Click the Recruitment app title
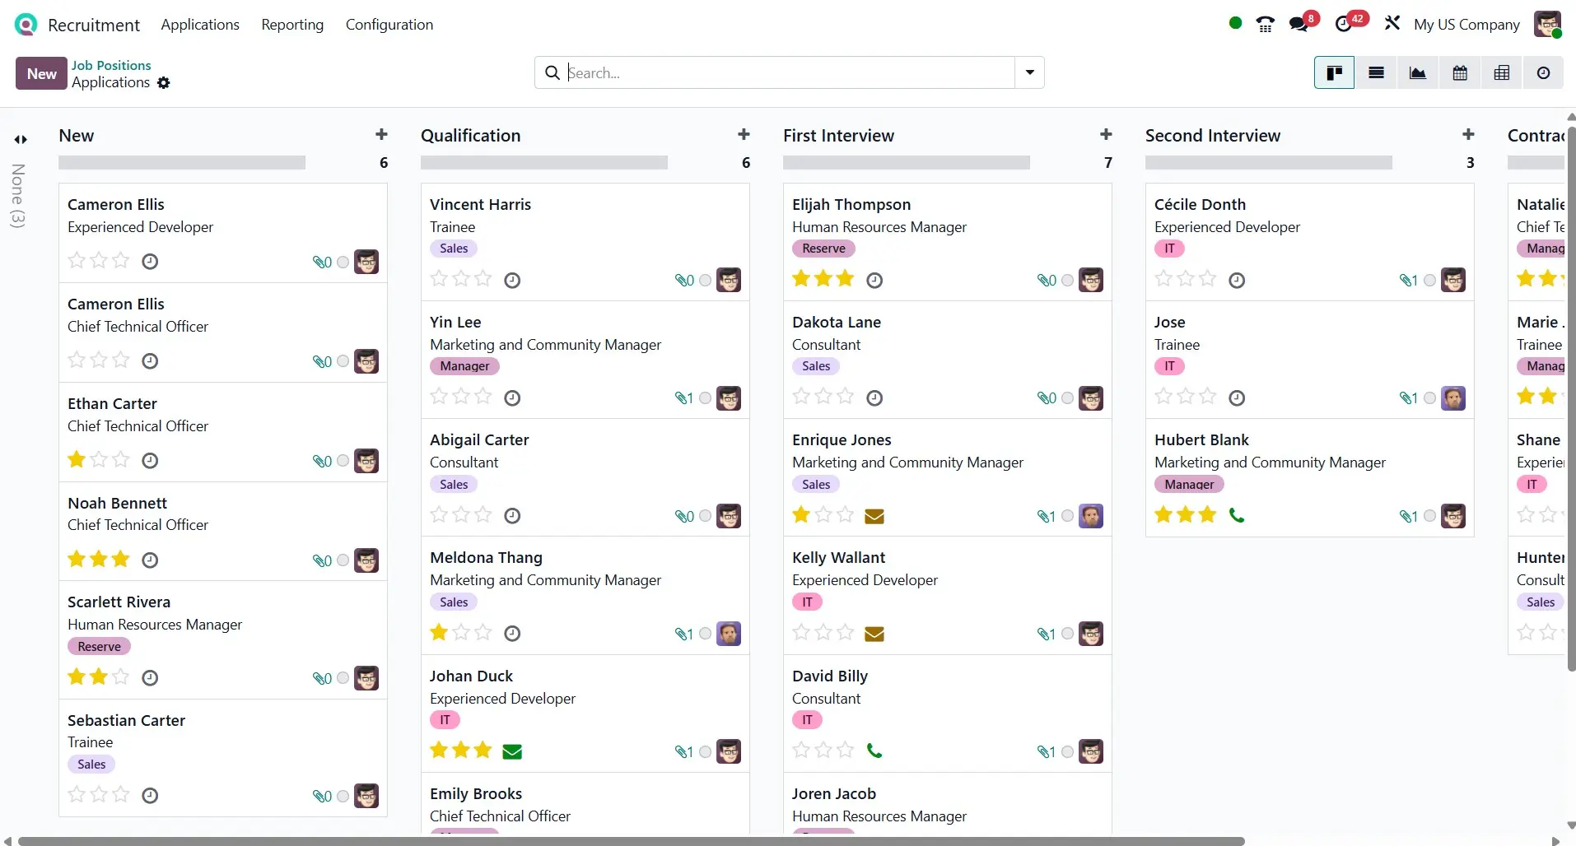Screen dimensions: 1576x846 [x=94, y=25]
